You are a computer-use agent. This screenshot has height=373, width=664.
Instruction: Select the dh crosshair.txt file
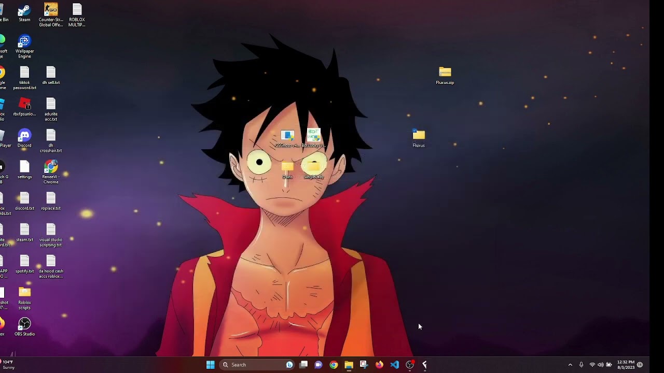point(51,141)
